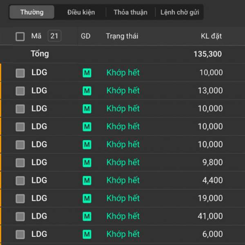Select the M icon of the 4,400 order

pos(87,180)
